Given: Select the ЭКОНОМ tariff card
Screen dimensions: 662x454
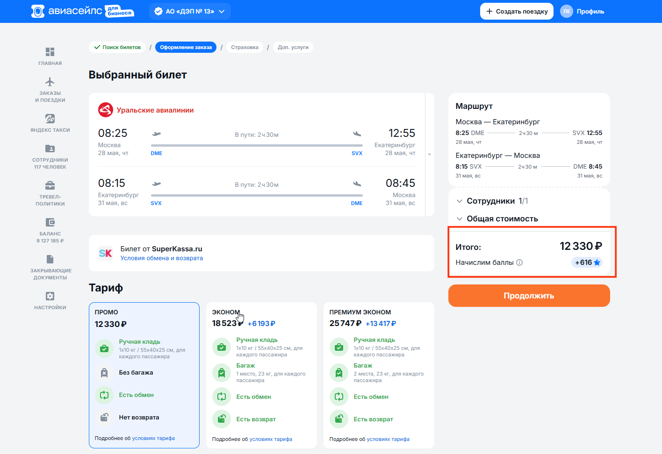Looking at the screenshot, I should point(261,375).
